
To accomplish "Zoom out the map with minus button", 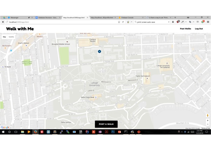I will [208, 124].
